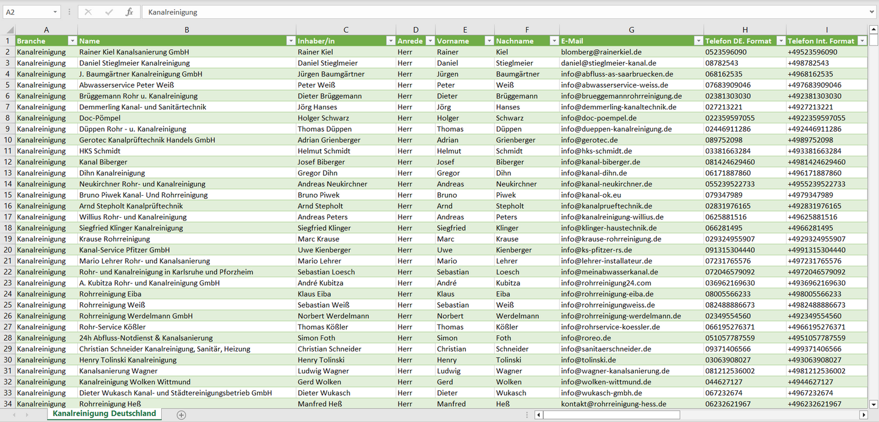This screenshot has width=879, height=422.
Task: Click into the formula bar text field
Action: [x=487, y=12]
